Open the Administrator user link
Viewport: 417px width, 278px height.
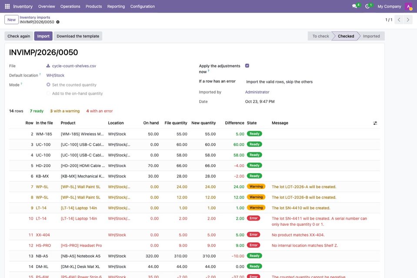point(257,92)
